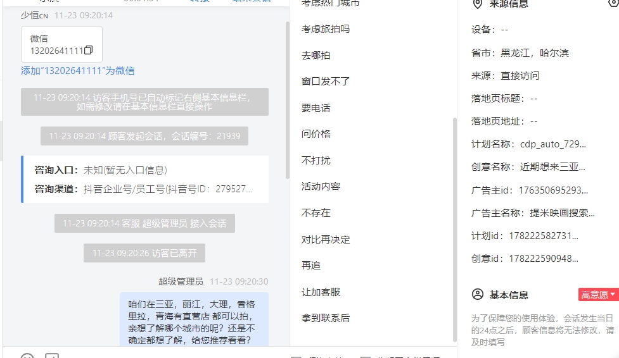Click the 咨询入口 unknown entry line
This screenshot has width=619, height=358.
[101, 170]
